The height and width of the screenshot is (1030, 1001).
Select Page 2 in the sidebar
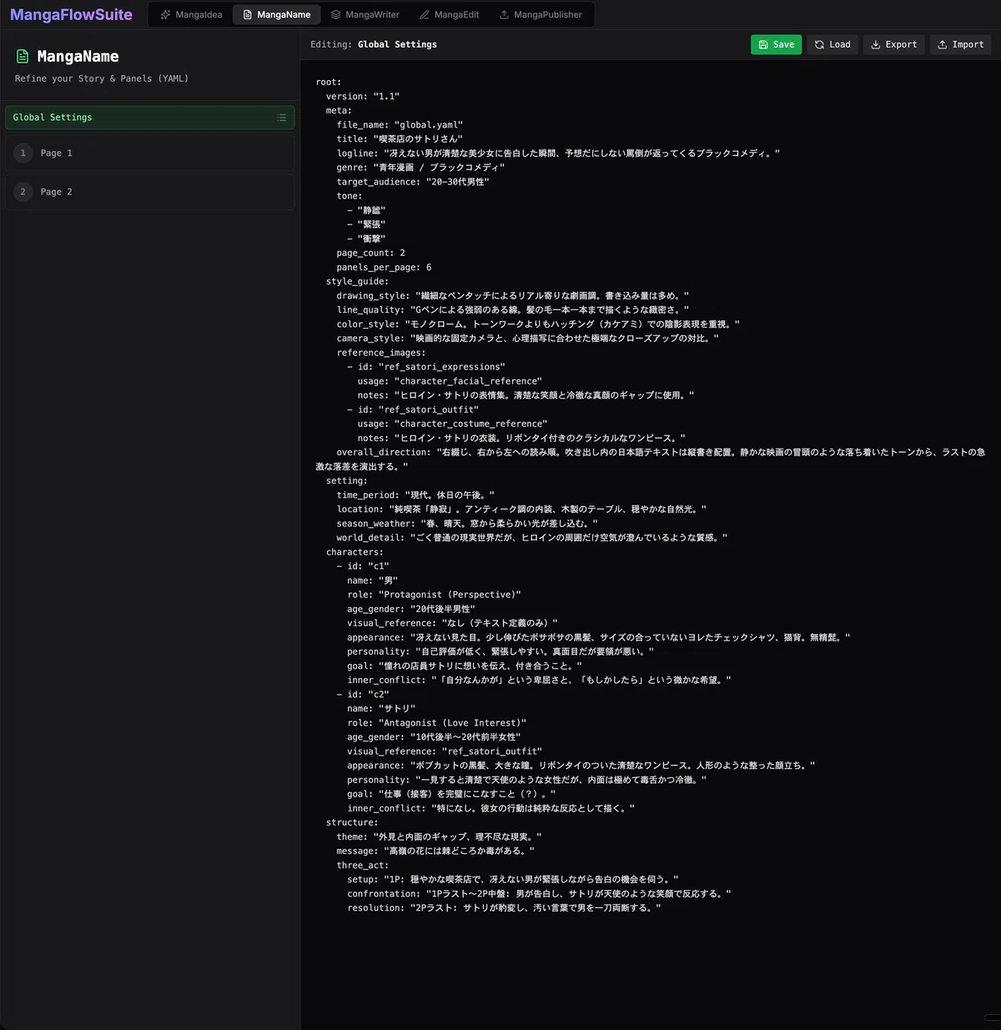pyautogui.click(x=150, y=192)
